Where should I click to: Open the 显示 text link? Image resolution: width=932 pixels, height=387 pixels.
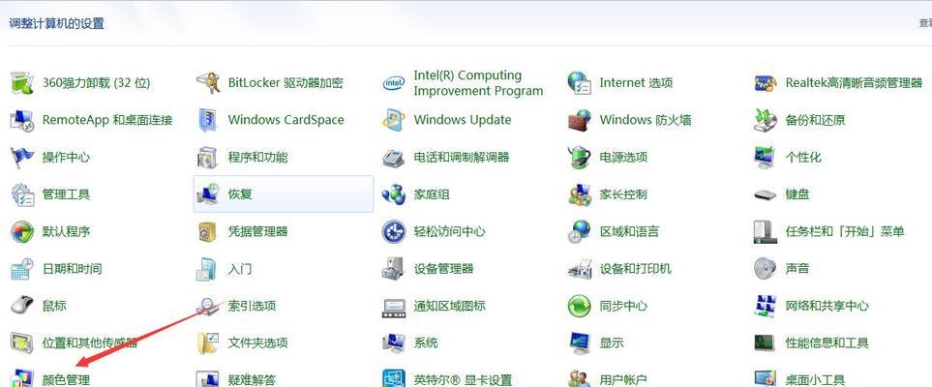click(x=612, y=343)
